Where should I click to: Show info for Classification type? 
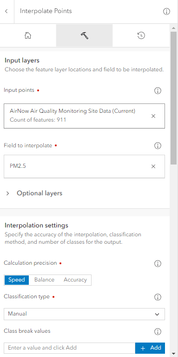[x=158, y=297]
